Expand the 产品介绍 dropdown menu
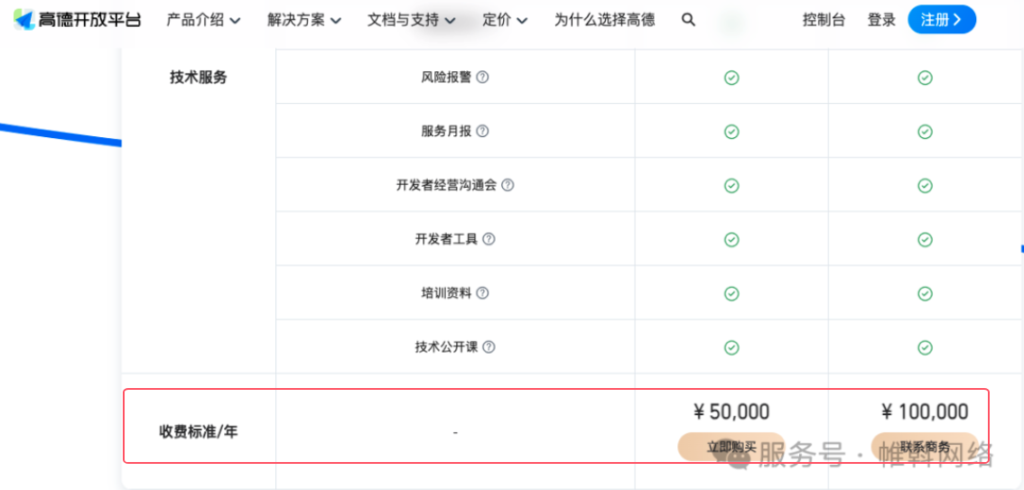The width and height of the screenshot is (1024, 490). 203,20
